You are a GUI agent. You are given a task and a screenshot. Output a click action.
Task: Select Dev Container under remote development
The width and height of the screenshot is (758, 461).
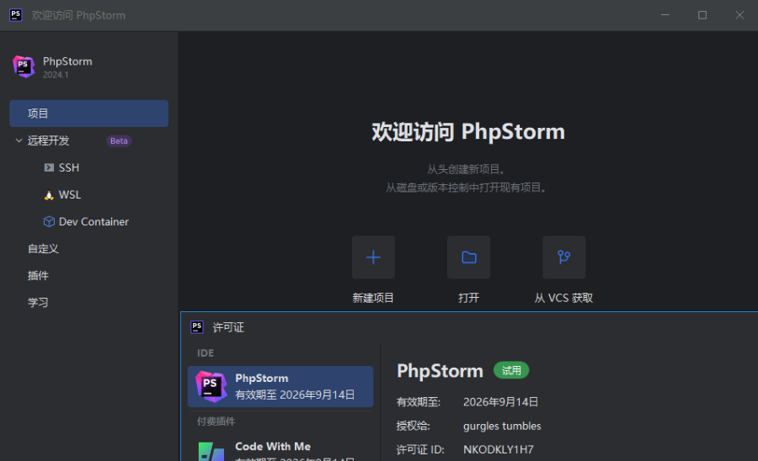click(x=93, y=222)
